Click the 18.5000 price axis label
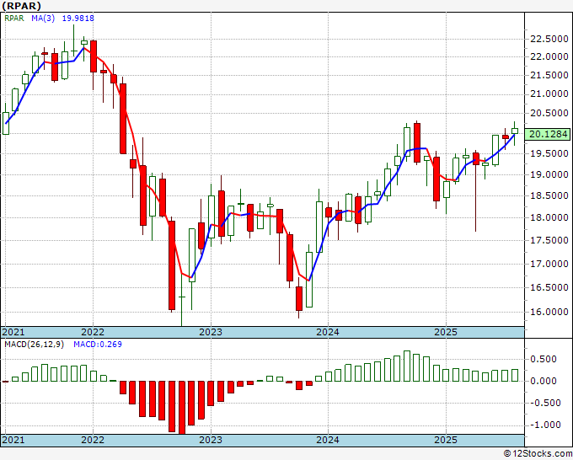 click(x=549, y=195)
